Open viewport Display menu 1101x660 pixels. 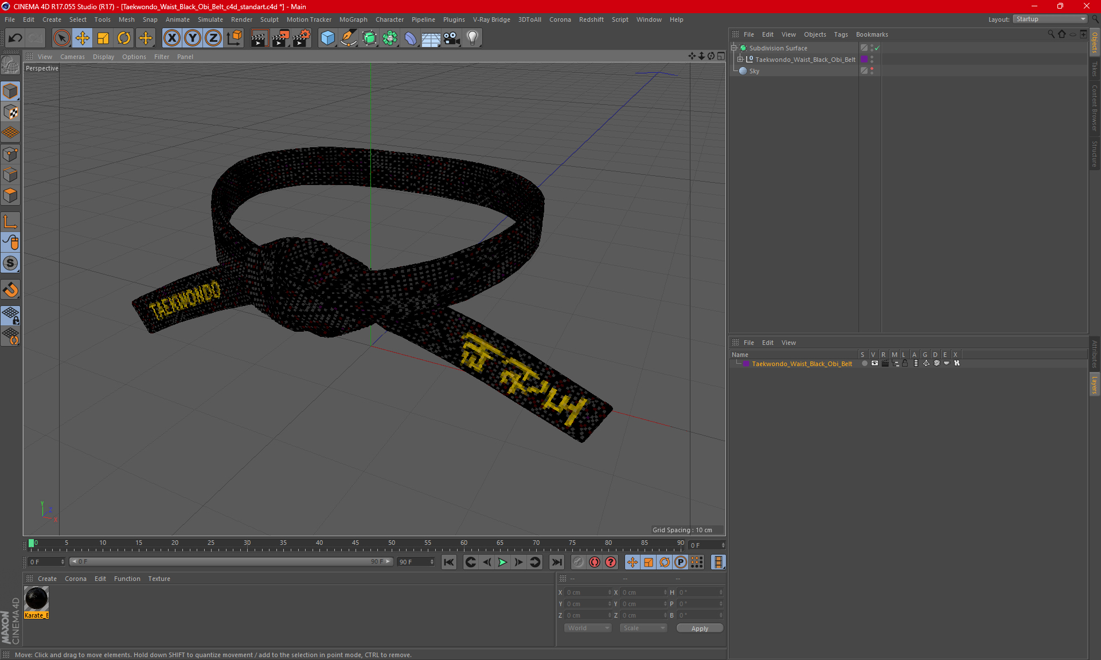pyautogui.click(x=103, y=57)
